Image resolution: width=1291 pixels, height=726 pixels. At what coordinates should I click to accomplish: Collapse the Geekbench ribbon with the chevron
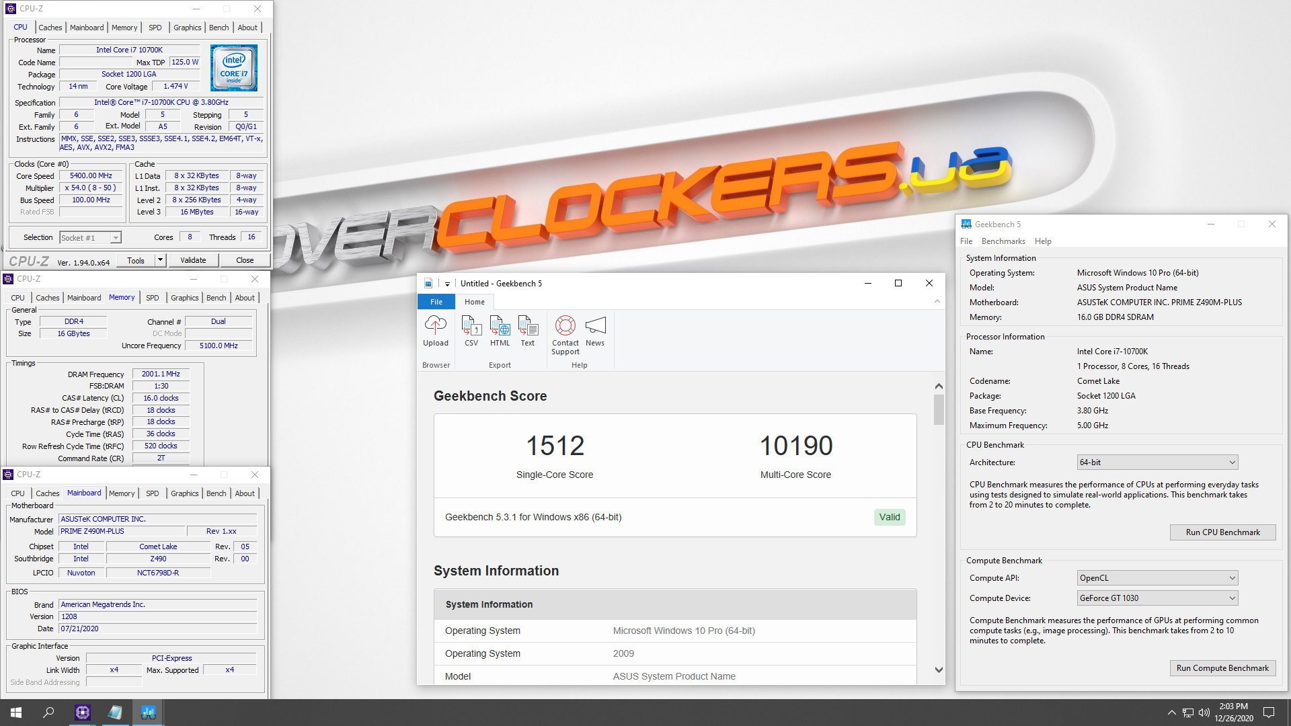pyautogui.click(x=937, y=301)
